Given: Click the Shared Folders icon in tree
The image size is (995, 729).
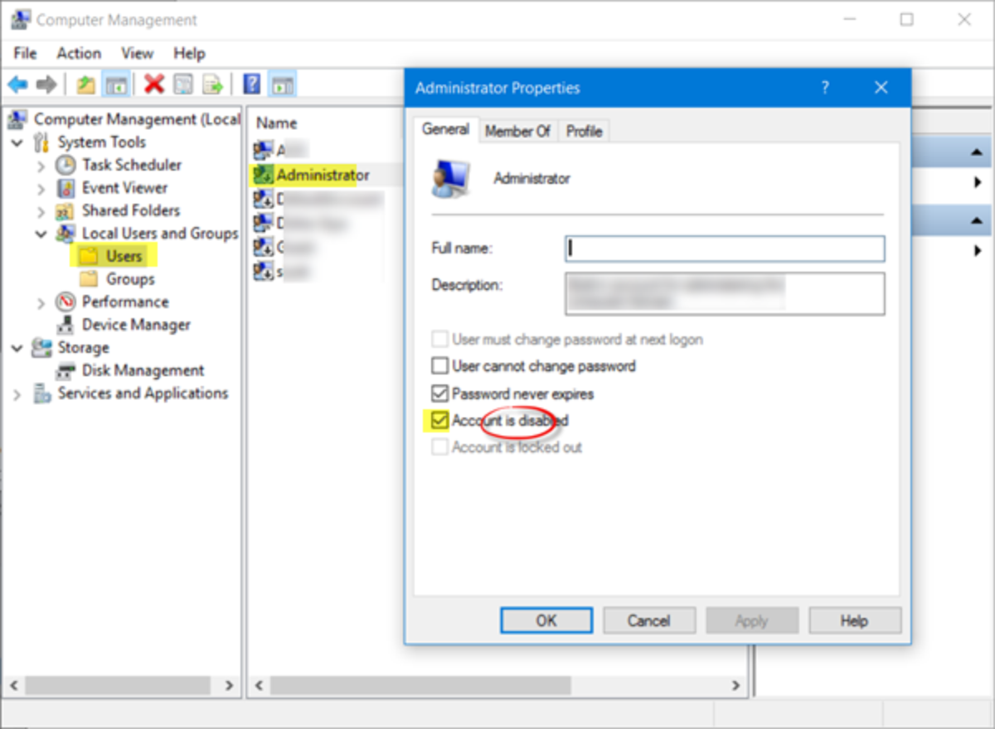Looking at the screenshot, I should 66,210.
